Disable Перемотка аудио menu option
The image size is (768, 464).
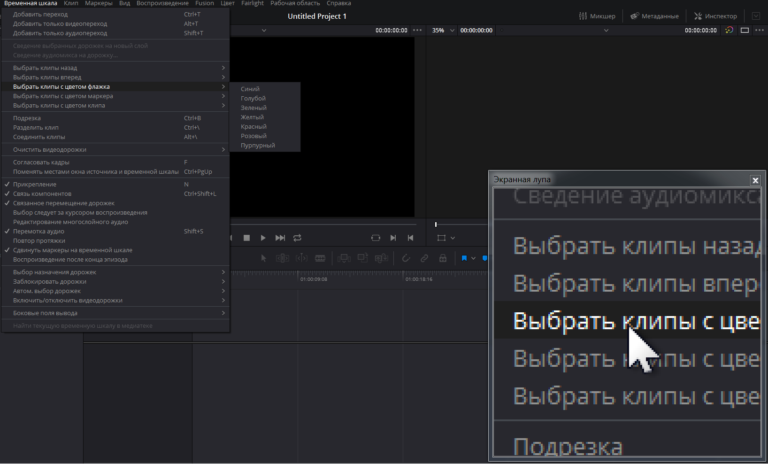[x=38, y=232]
